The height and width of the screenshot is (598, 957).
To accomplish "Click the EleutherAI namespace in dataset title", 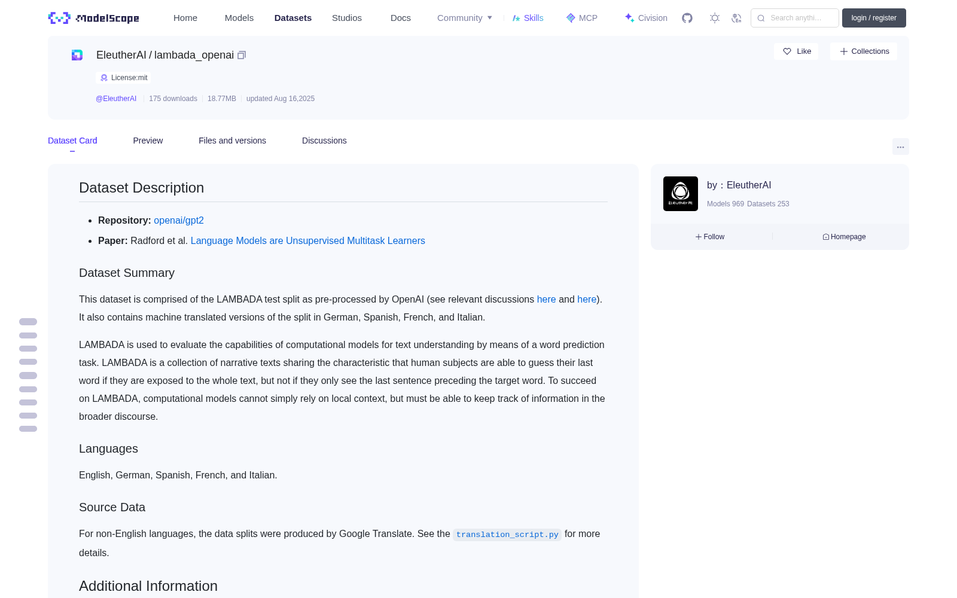I will point(121,55).
